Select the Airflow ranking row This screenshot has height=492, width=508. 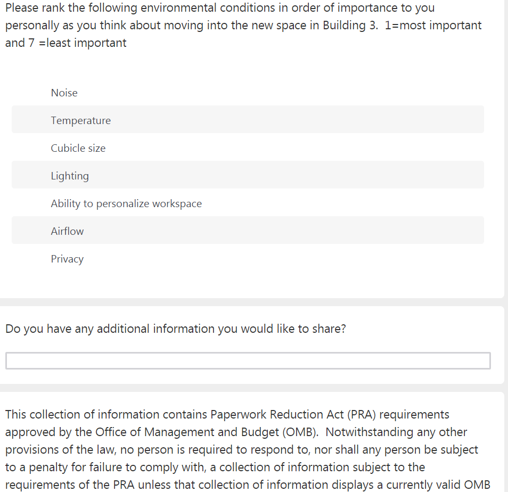tap(67, 231)
